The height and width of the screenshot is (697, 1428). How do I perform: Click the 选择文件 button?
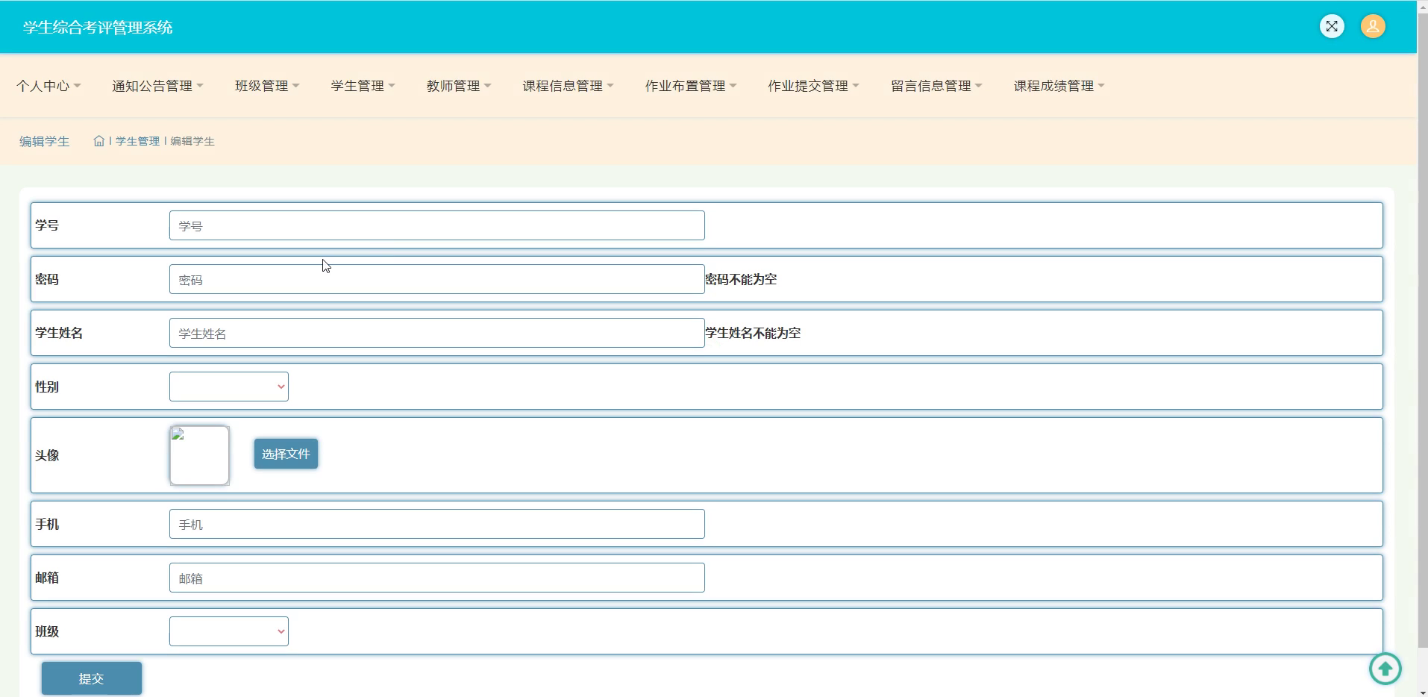click(x=286, y=454)
